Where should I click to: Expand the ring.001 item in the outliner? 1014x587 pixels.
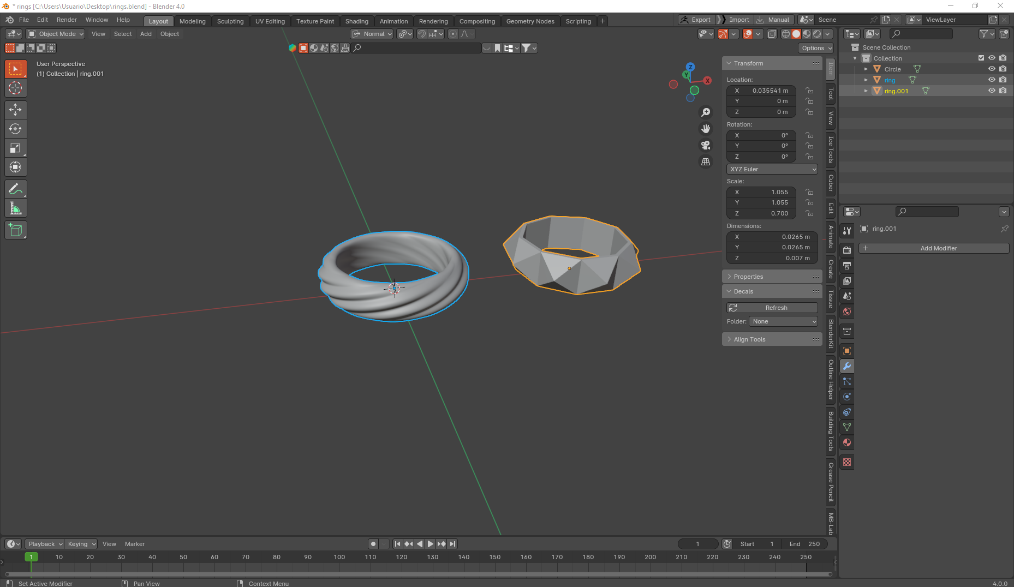(x=866, y=91)
